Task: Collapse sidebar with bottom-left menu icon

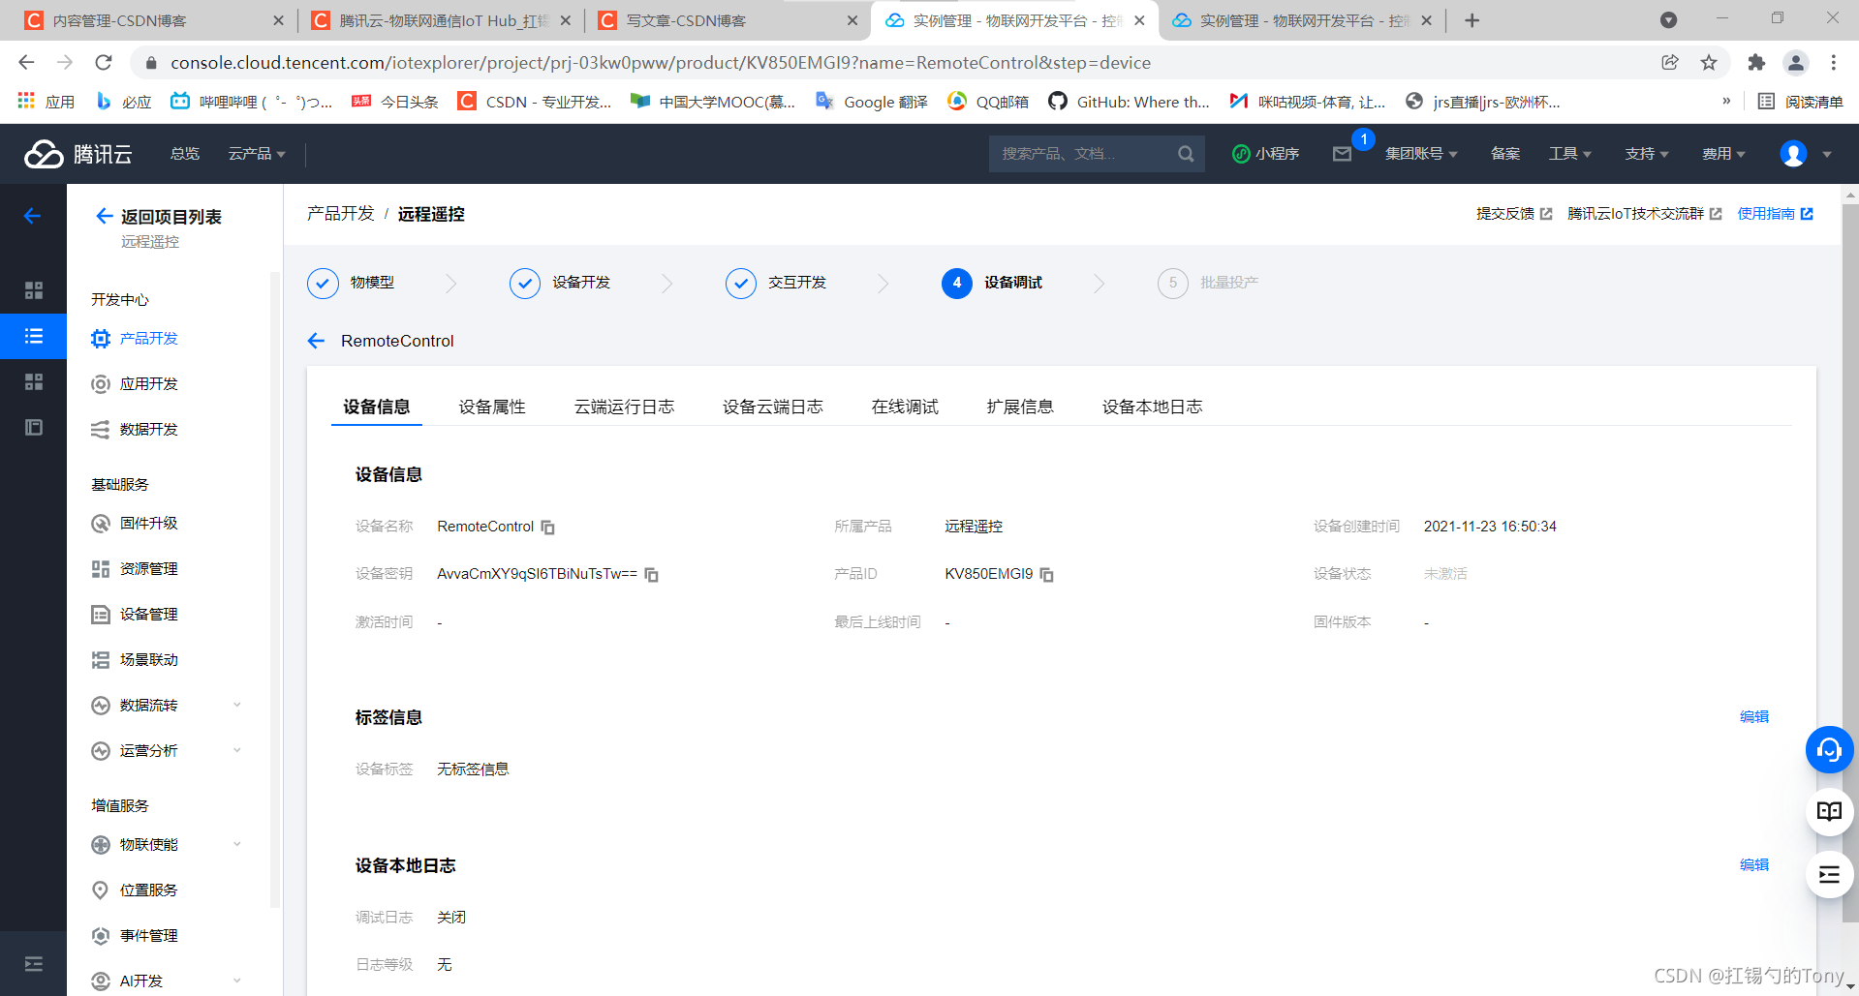Action: (34, 964)
